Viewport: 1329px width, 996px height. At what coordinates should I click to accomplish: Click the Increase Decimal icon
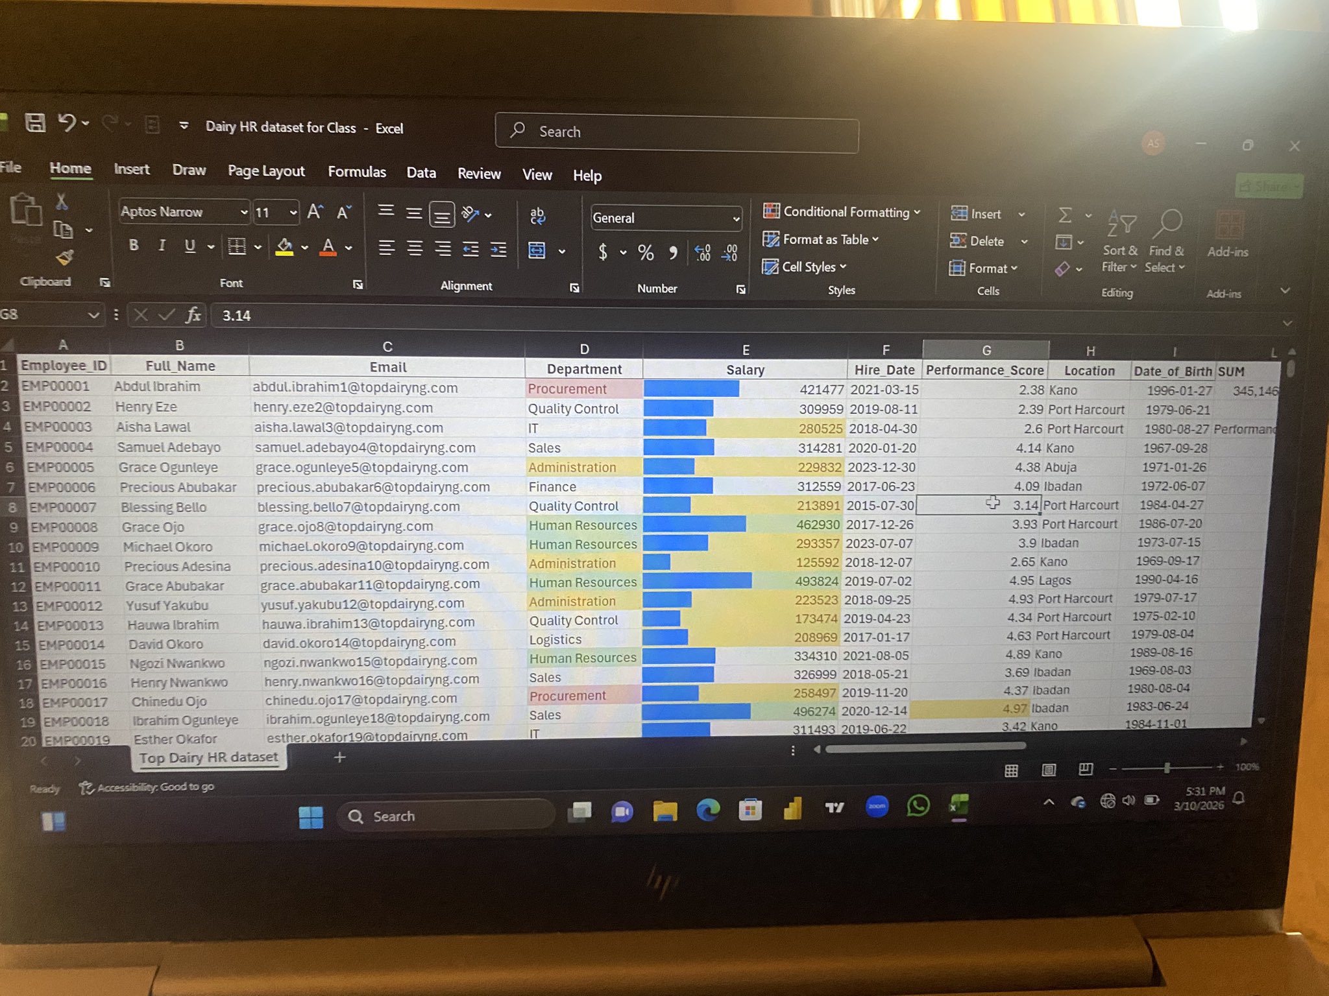click(702, 253)
